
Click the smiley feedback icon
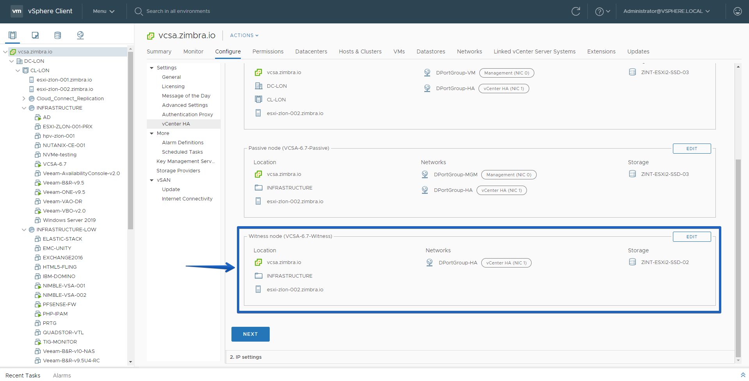pyautogui.click(x=738, y=11)
